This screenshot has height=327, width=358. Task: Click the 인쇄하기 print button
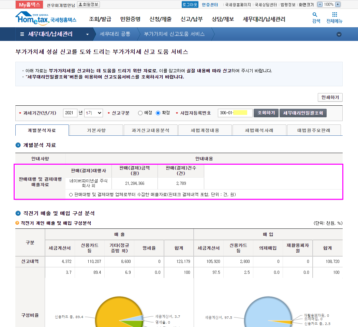[x=330, y=98]
